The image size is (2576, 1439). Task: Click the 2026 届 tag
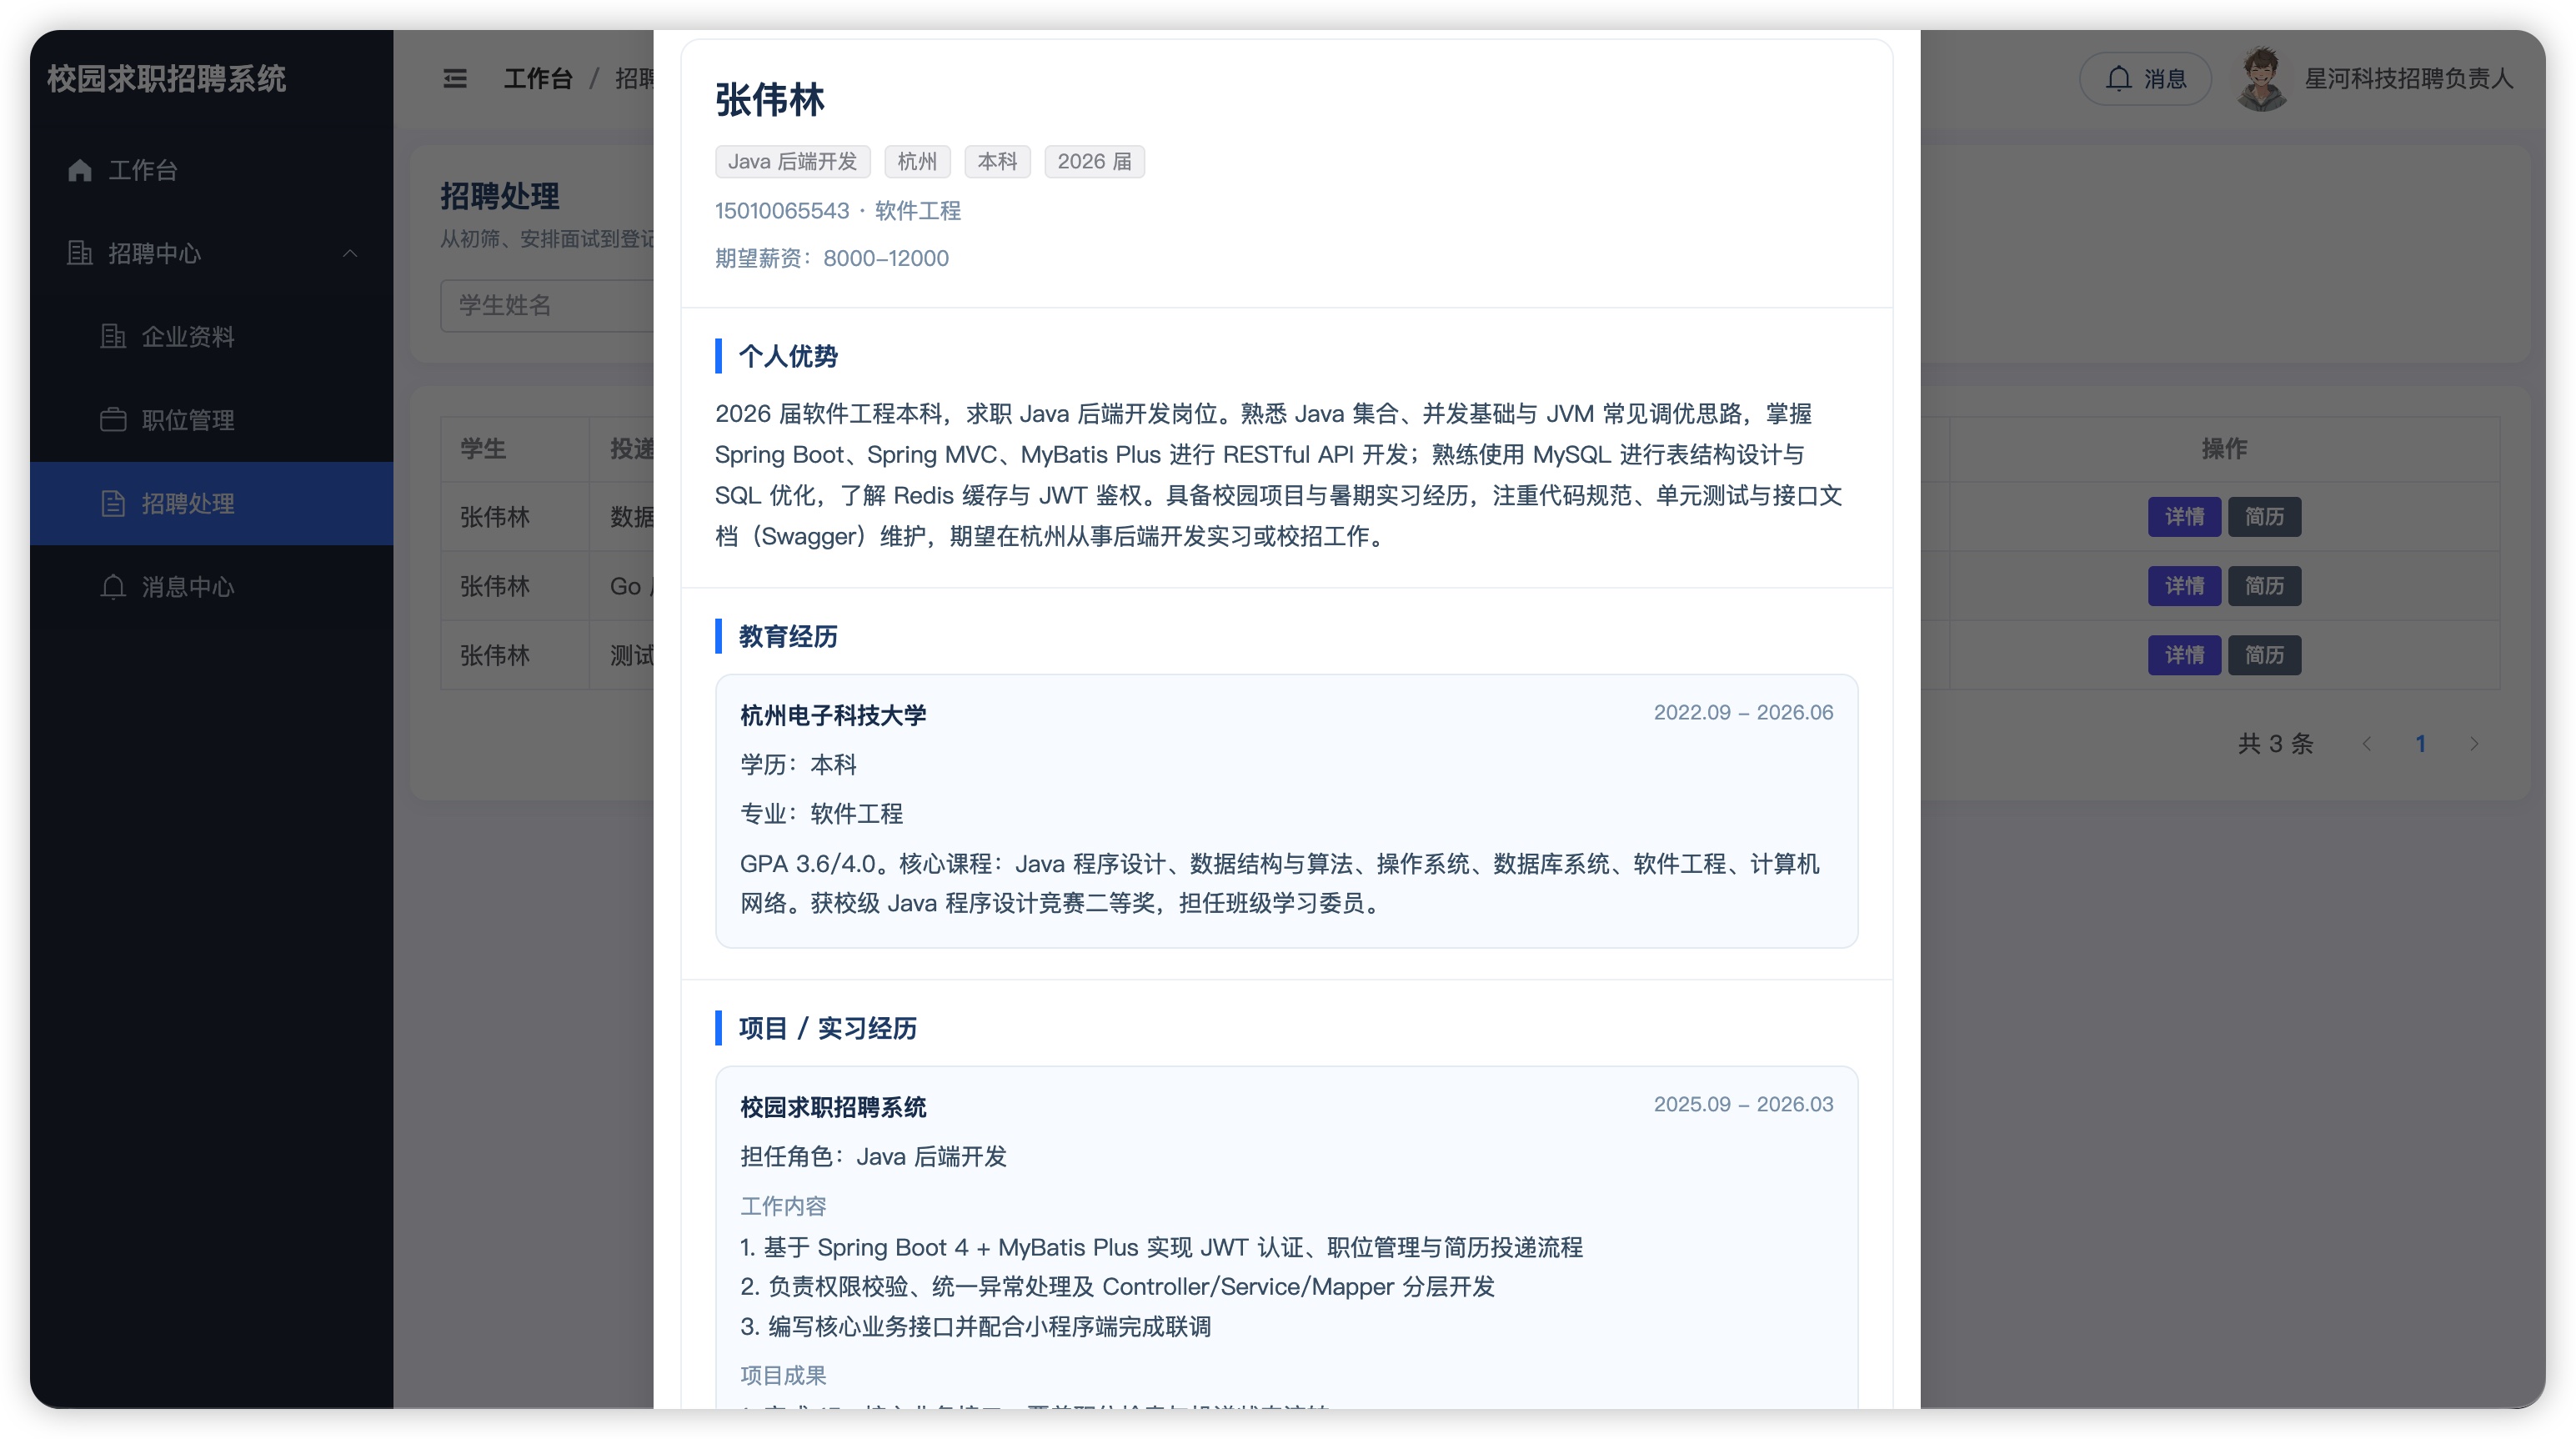[1094, 162]
